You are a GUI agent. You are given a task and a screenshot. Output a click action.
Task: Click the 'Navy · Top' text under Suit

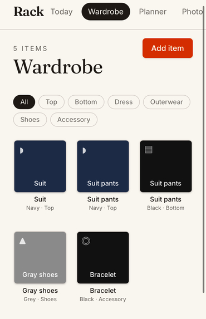pyautogui.click(x=40, y=208)
